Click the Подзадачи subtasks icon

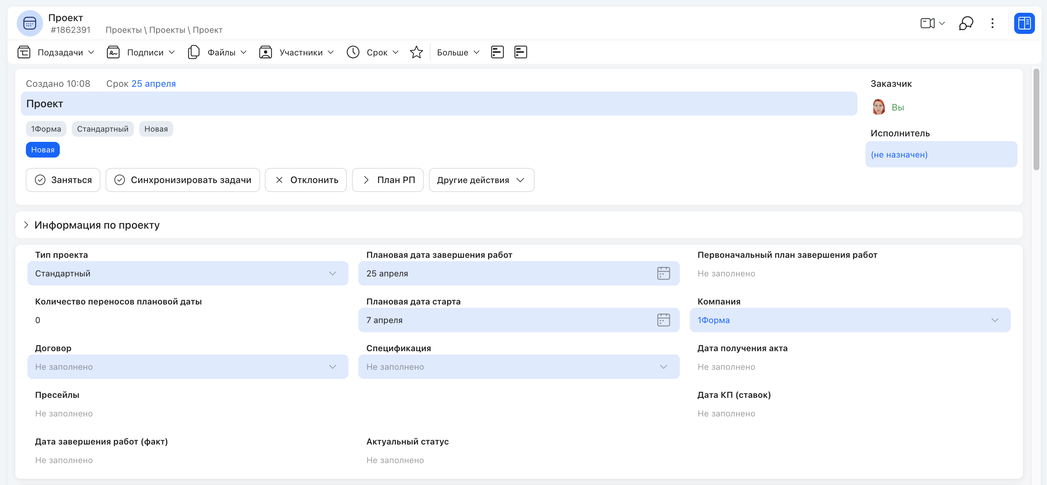point(24,52)
